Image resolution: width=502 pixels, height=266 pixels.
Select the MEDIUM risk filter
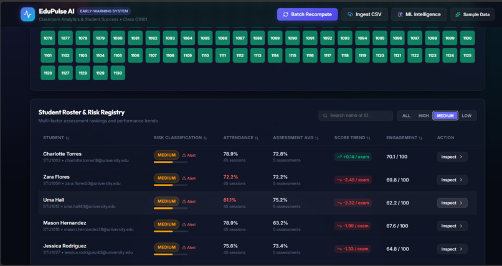point(445,116)
